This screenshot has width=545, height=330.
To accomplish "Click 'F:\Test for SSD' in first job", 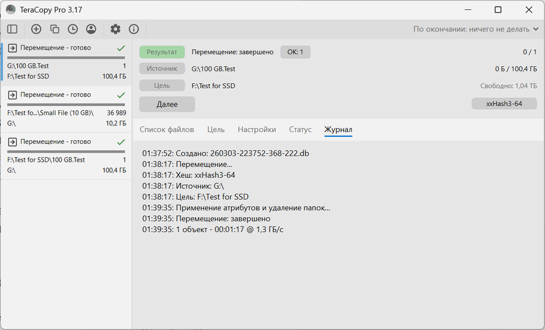I will point(28,76).
